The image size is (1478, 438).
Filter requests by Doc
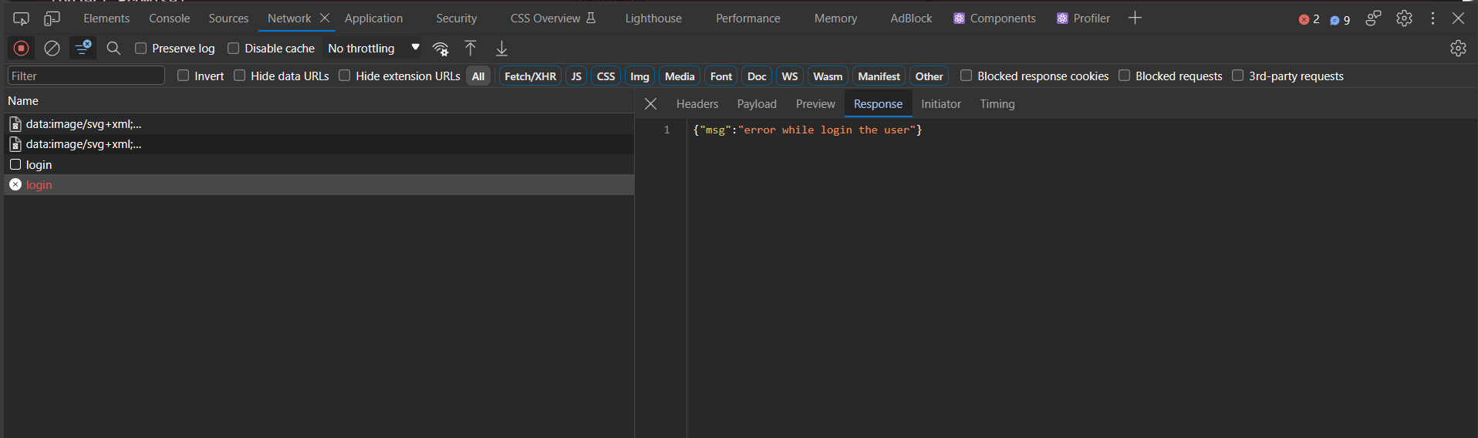pos(757,76)
